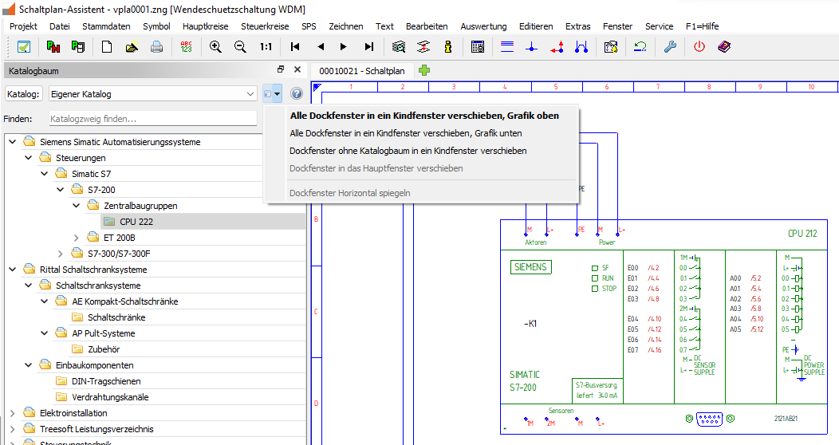Image resolution: width=839 pixels, height=445 pixels.
Task: Click the 1:1 zoom reset button
Action: 266,47
